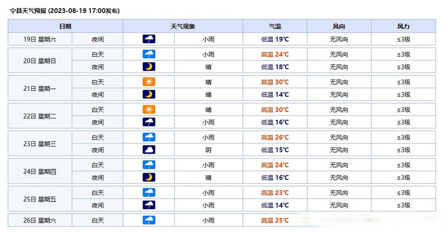Click 阴 text in 23日 夜间 row

(x=209, y=150)
